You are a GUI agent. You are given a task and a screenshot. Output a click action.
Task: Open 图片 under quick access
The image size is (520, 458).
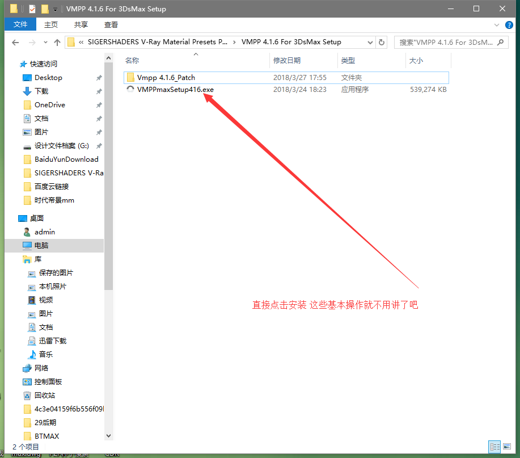pyautogui.click(x=41, y=132)
